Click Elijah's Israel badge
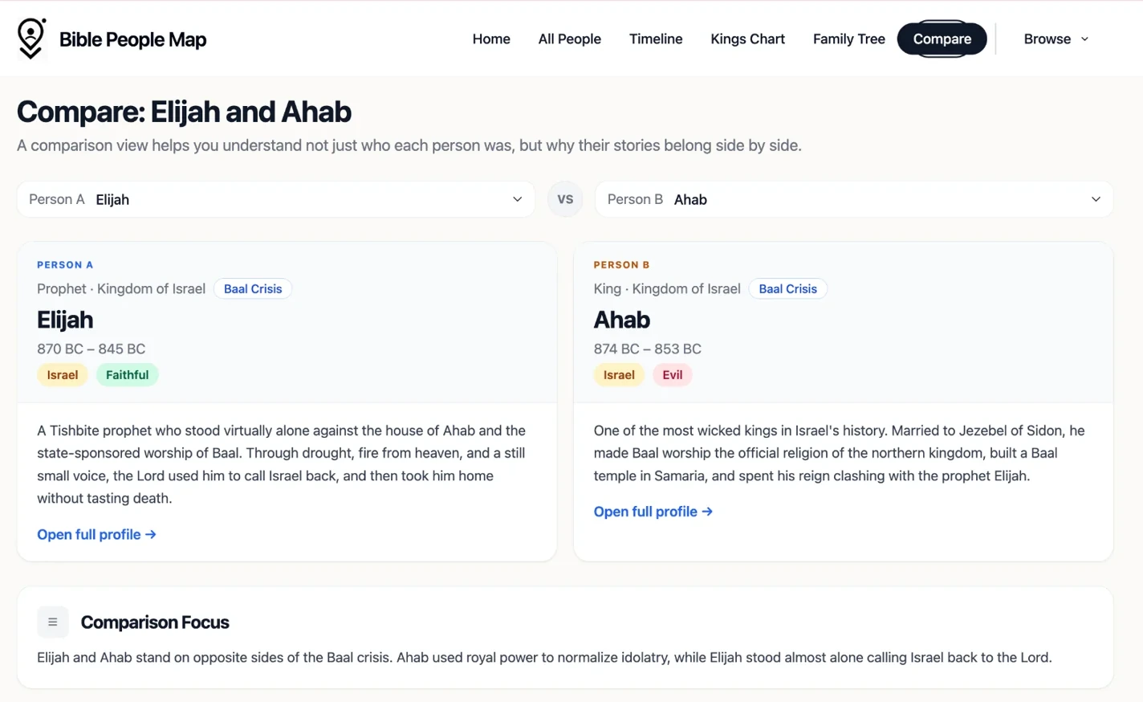1143x702 pixels. 62,375
